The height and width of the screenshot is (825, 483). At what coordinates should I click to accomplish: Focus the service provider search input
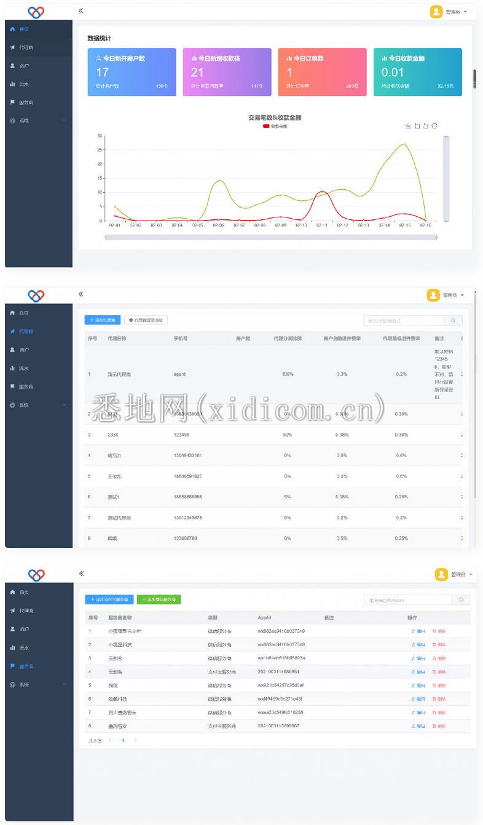click(x=408, y=600)
